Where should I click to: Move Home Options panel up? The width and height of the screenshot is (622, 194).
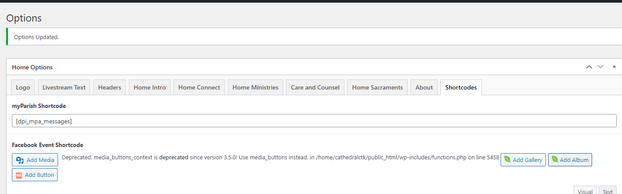(x=589, y=67)
